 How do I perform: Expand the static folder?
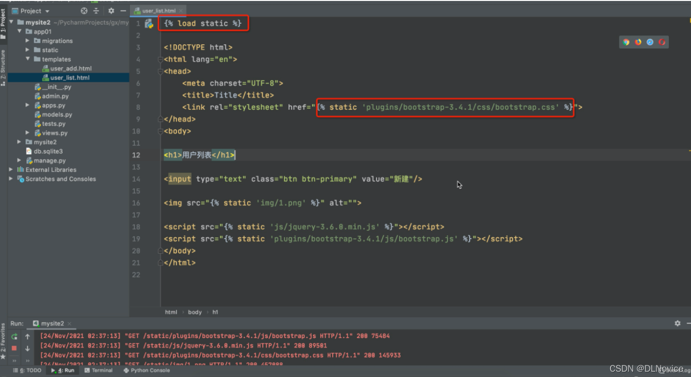click(28, 50)
